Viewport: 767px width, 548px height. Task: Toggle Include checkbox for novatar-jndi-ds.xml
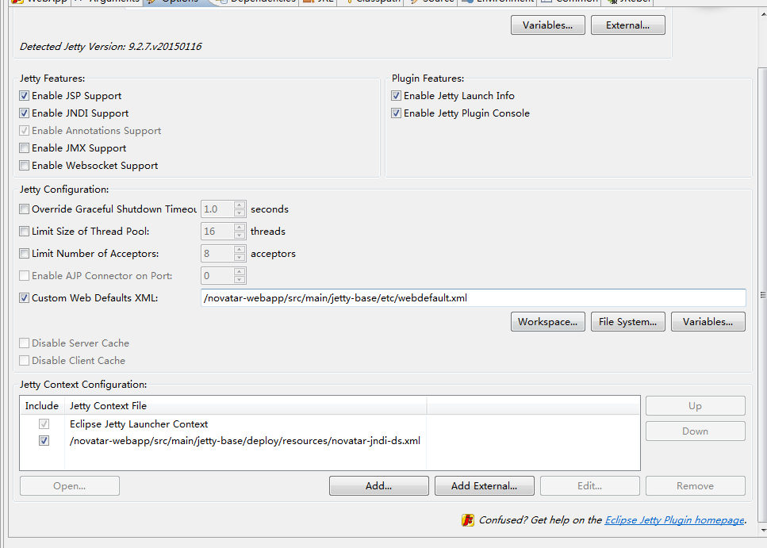[x=44, y=441]
